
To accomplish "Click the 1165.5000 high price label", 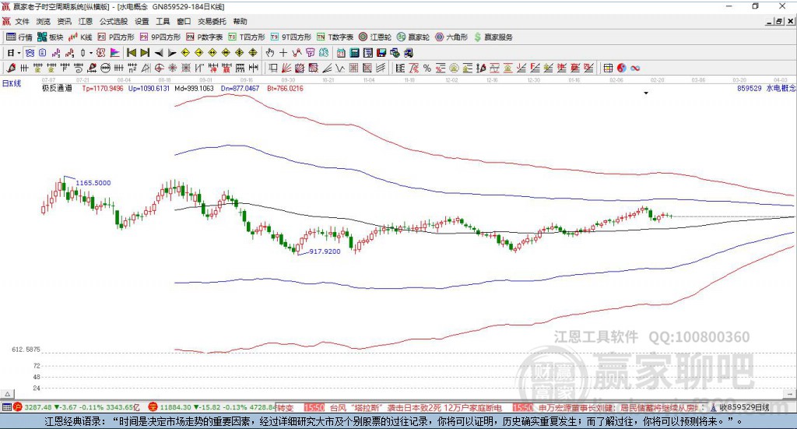I will pos(93,183).
